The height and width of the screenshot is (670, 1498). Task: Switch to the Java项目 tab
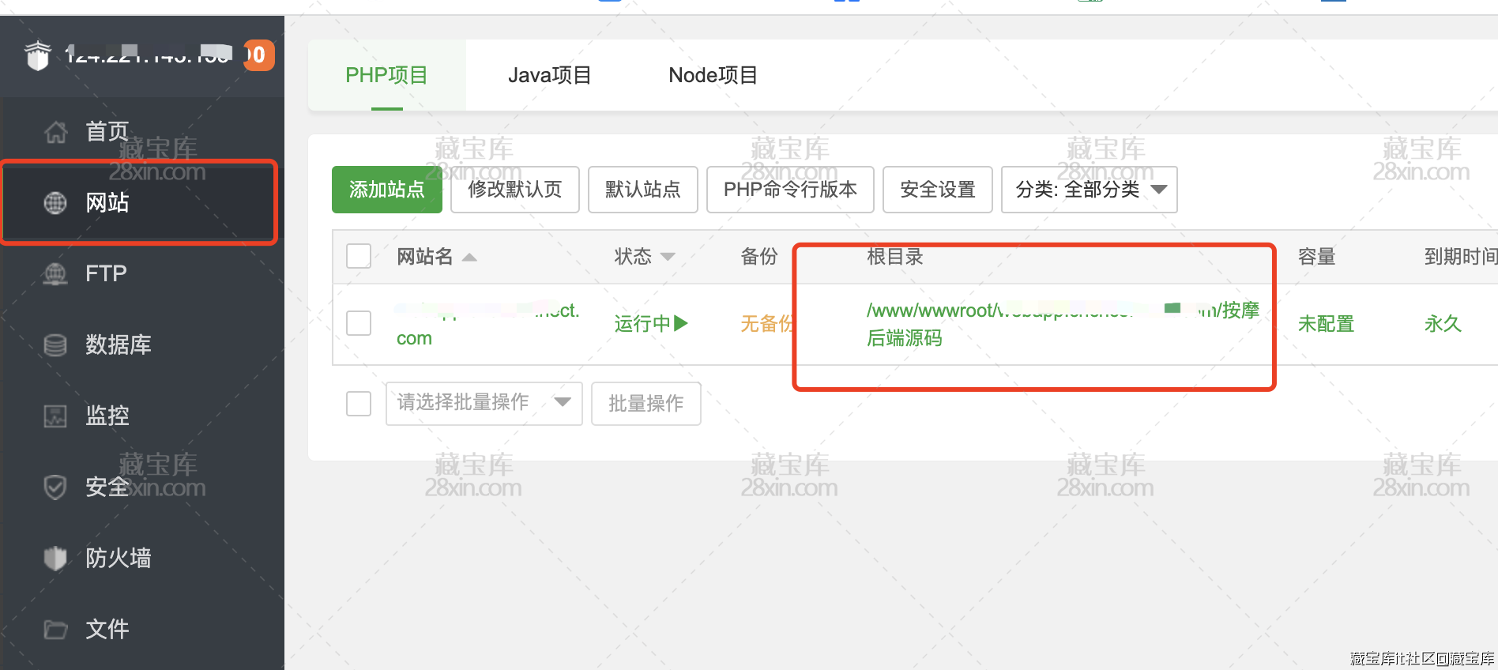(x=549, y=75)
